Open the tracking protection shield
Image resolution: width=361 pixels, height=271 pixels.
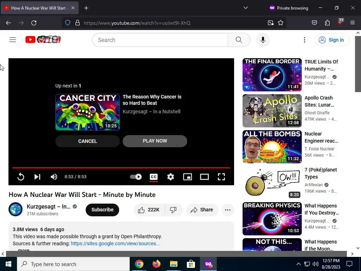pos(67,23)
